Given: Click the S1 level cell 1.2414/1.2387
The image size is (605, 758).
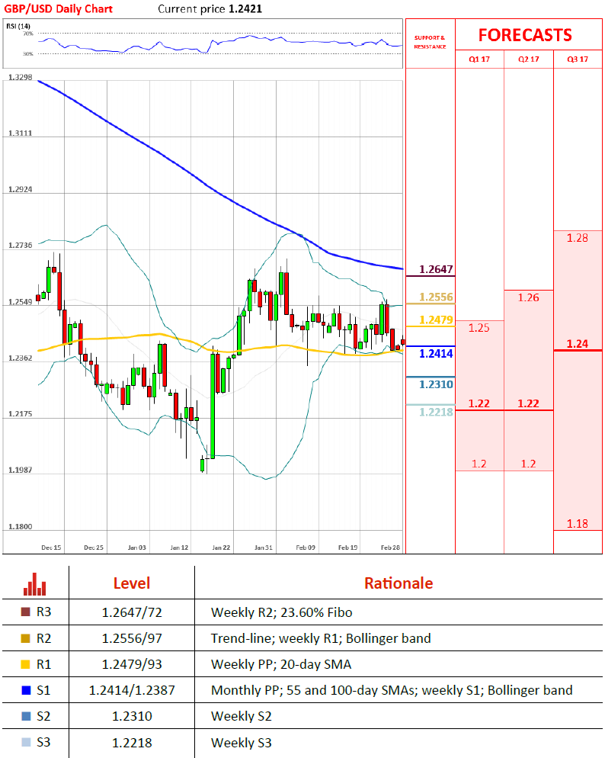Looking at the screenshot, I should pyautogui.click(x=132, y=690).
